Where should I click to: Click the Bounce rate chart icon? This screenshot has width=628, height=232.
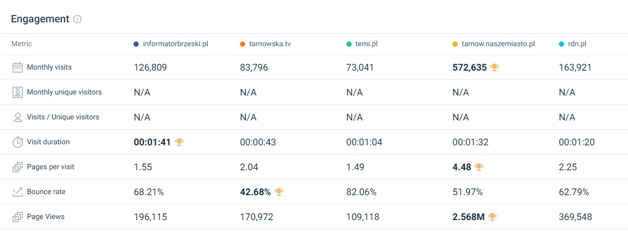coord(18,192)
